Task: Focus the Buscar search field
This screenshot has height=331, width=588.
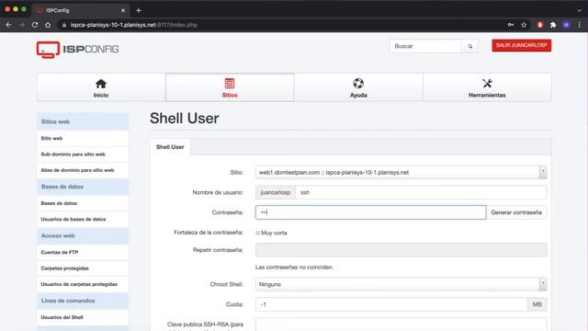Action: (x=425, y=46)
